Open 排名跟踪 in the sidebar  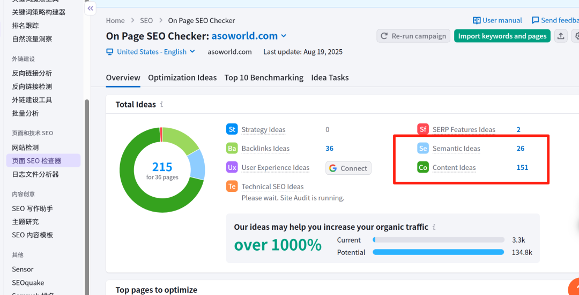click(x=26, y=26)
